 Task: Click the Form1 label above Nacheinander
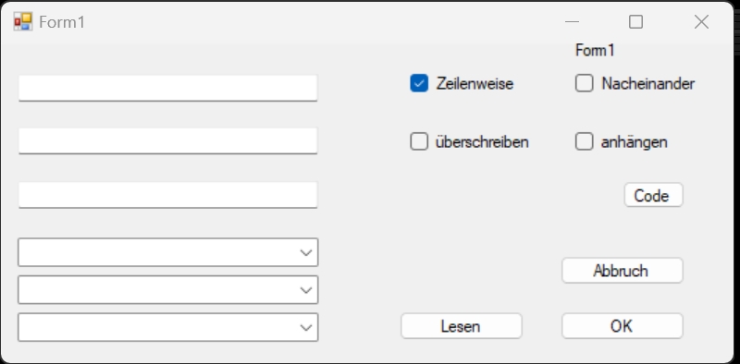point(595,51)
